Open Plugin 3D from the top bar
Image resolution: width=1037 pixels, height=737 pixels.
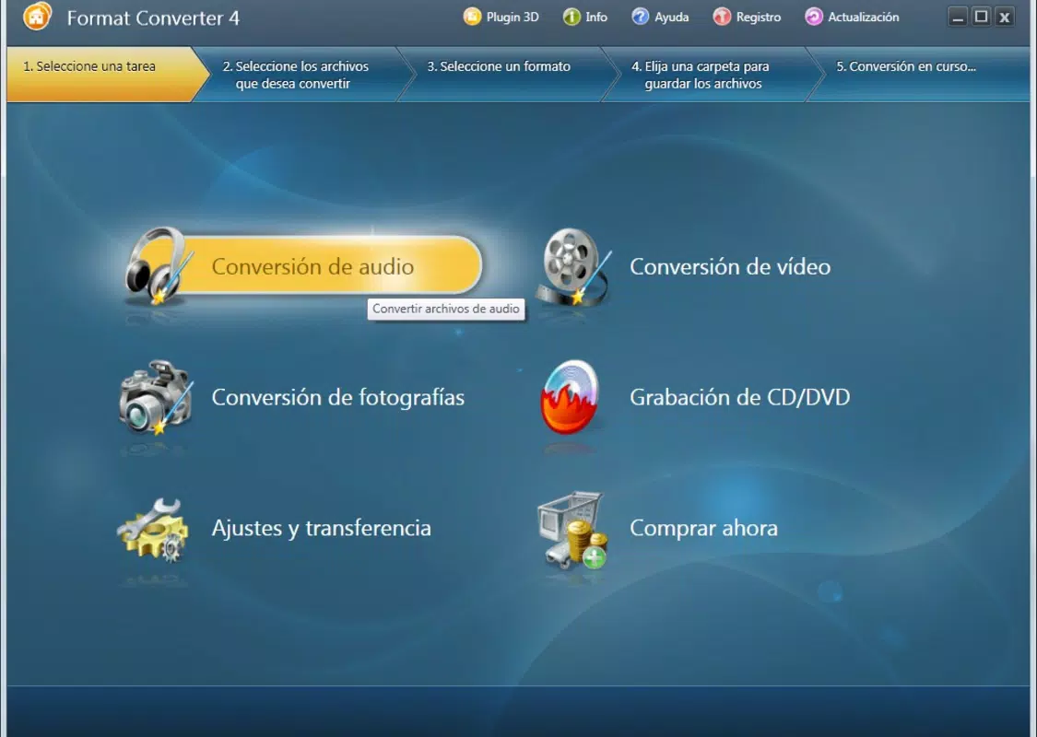coord(501,18)
